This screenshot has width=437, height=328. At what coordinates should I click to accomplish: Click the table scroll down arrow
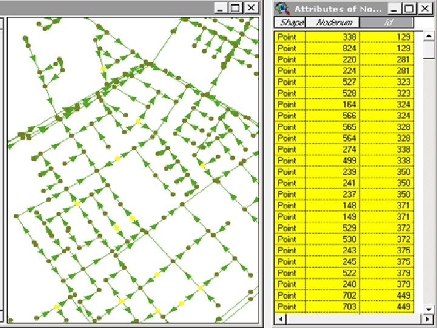tap(429, 309)
